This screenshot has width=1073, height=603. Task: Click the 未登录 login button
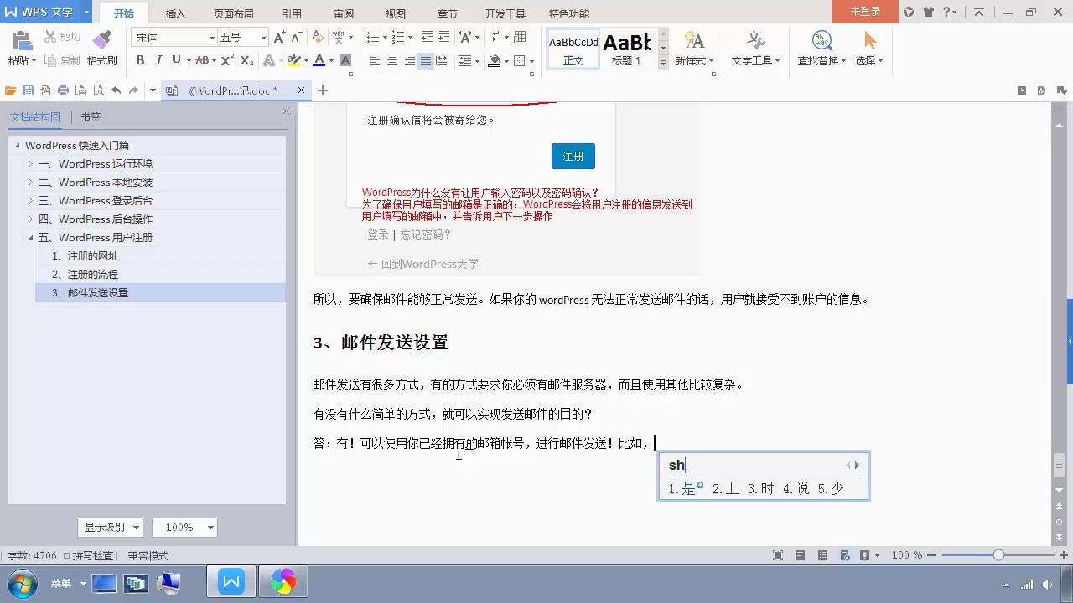(864, 12)
